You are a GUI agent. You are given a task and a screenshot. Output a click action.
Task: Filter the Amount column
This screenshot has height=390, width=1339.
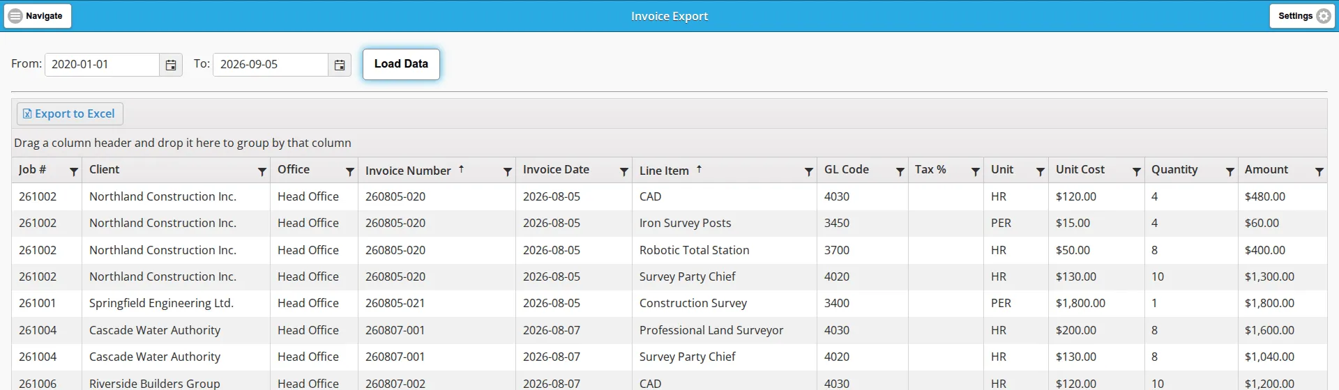1319,171
